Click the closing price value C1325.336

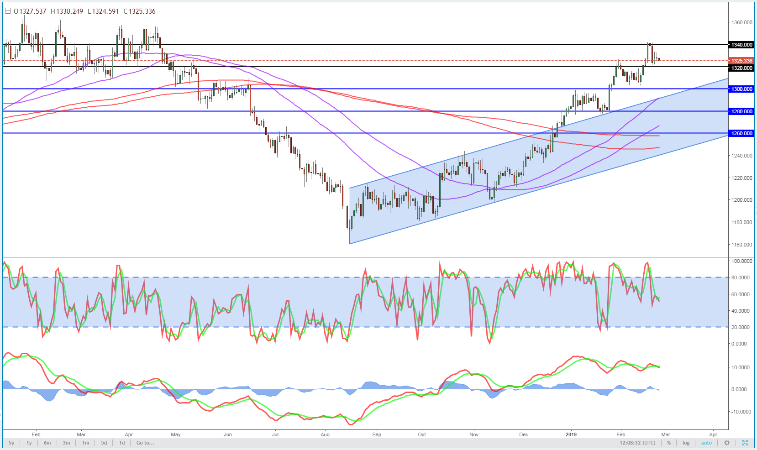click(x=139, y=11)
